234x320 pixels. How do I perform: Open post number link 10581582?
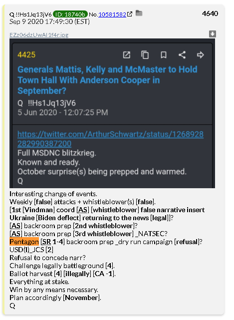[112, 14]
